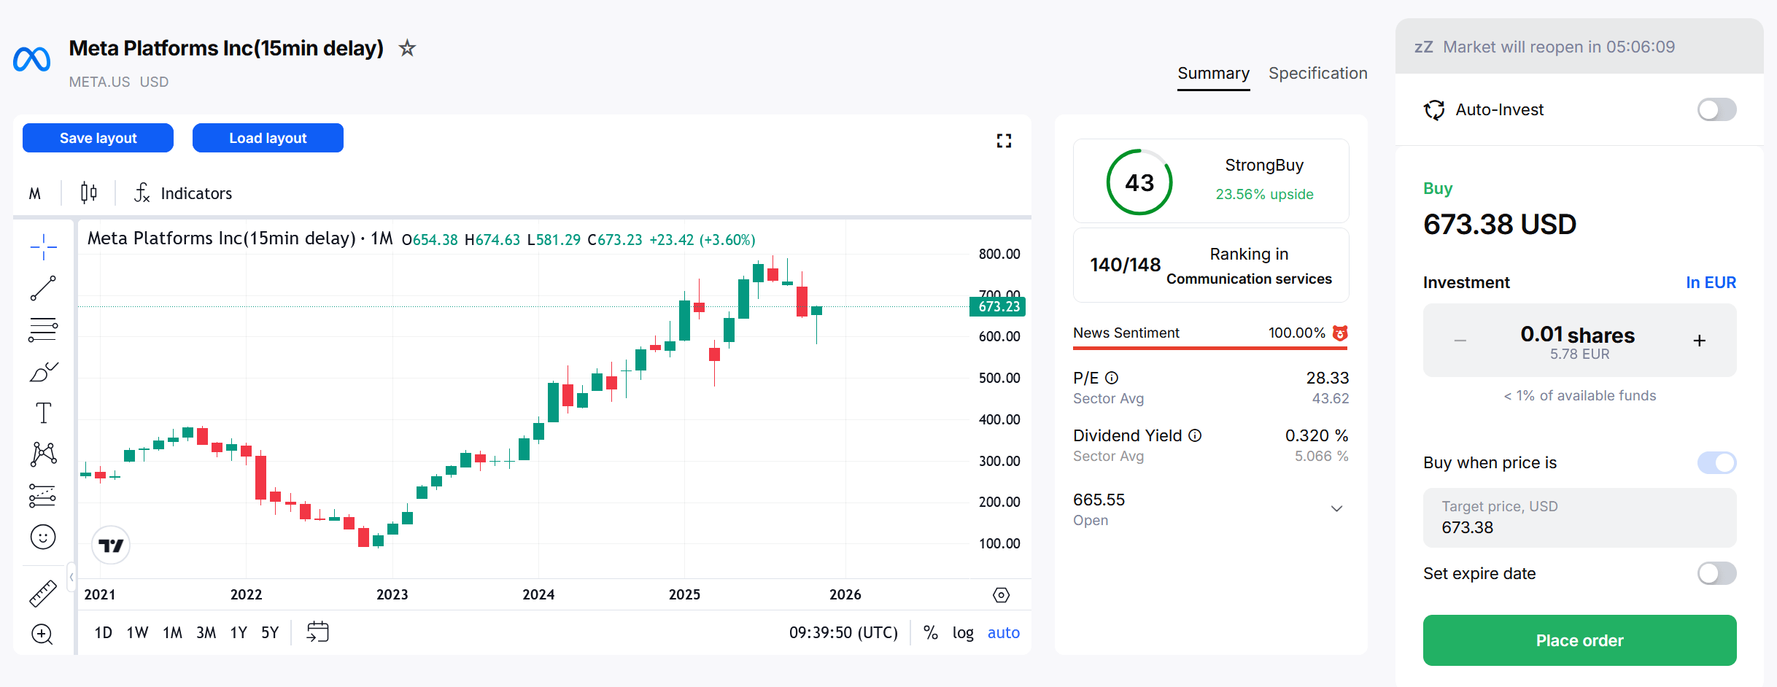Set chart range to 1D
Viewport: 1777px width, 687px height.
pyautogui.click(x=104, y=632)
